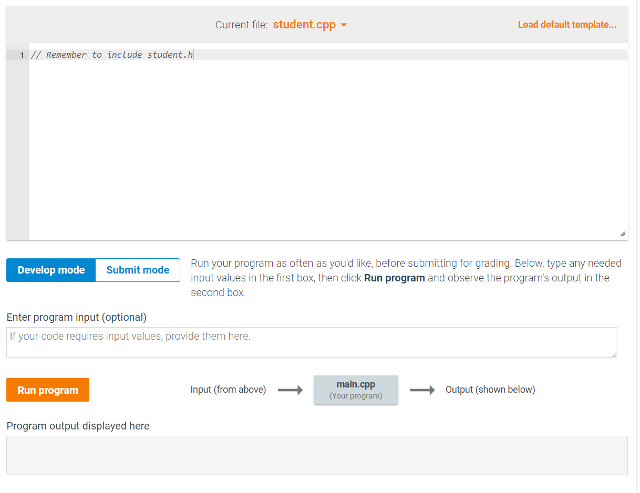
Task: Switch to Submit mode
Action: (137, 270)
